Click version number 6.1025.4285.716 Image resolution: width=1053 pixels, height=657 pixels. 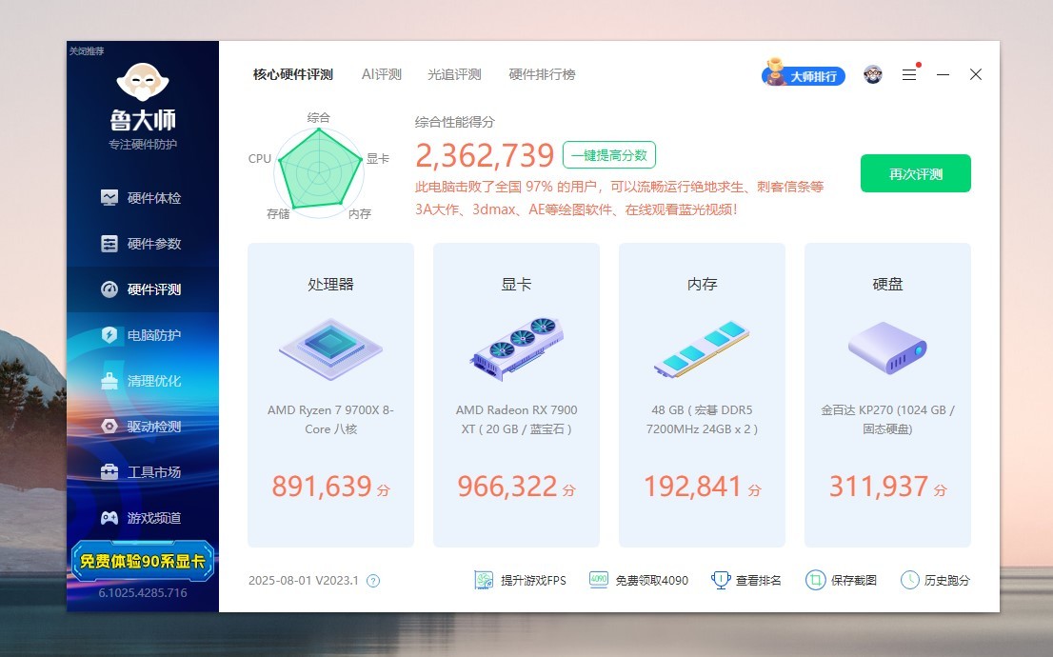coord(143,592)
